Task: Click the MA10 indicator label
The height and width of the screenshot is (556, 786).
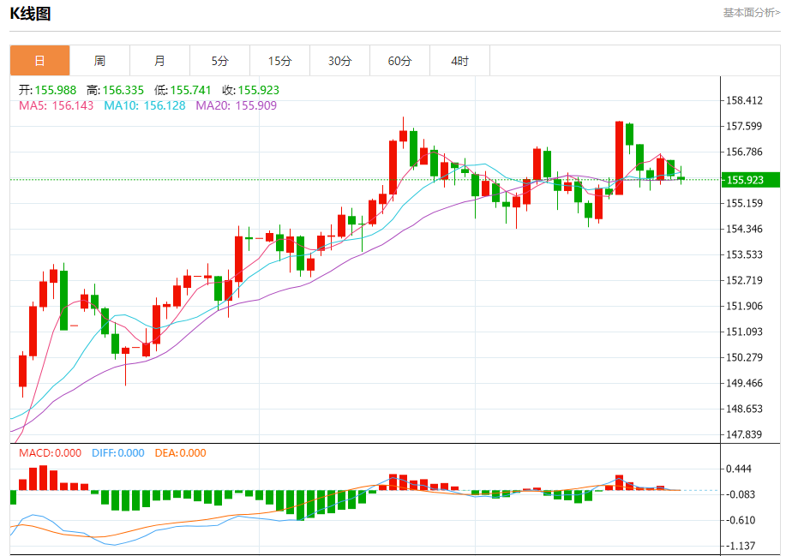Action: (144, 105)
